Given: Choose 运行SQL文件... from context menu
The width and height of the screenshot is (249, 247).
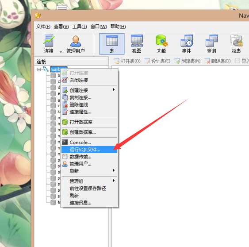Looking at the screenshot, I should (x=89, y=150).
